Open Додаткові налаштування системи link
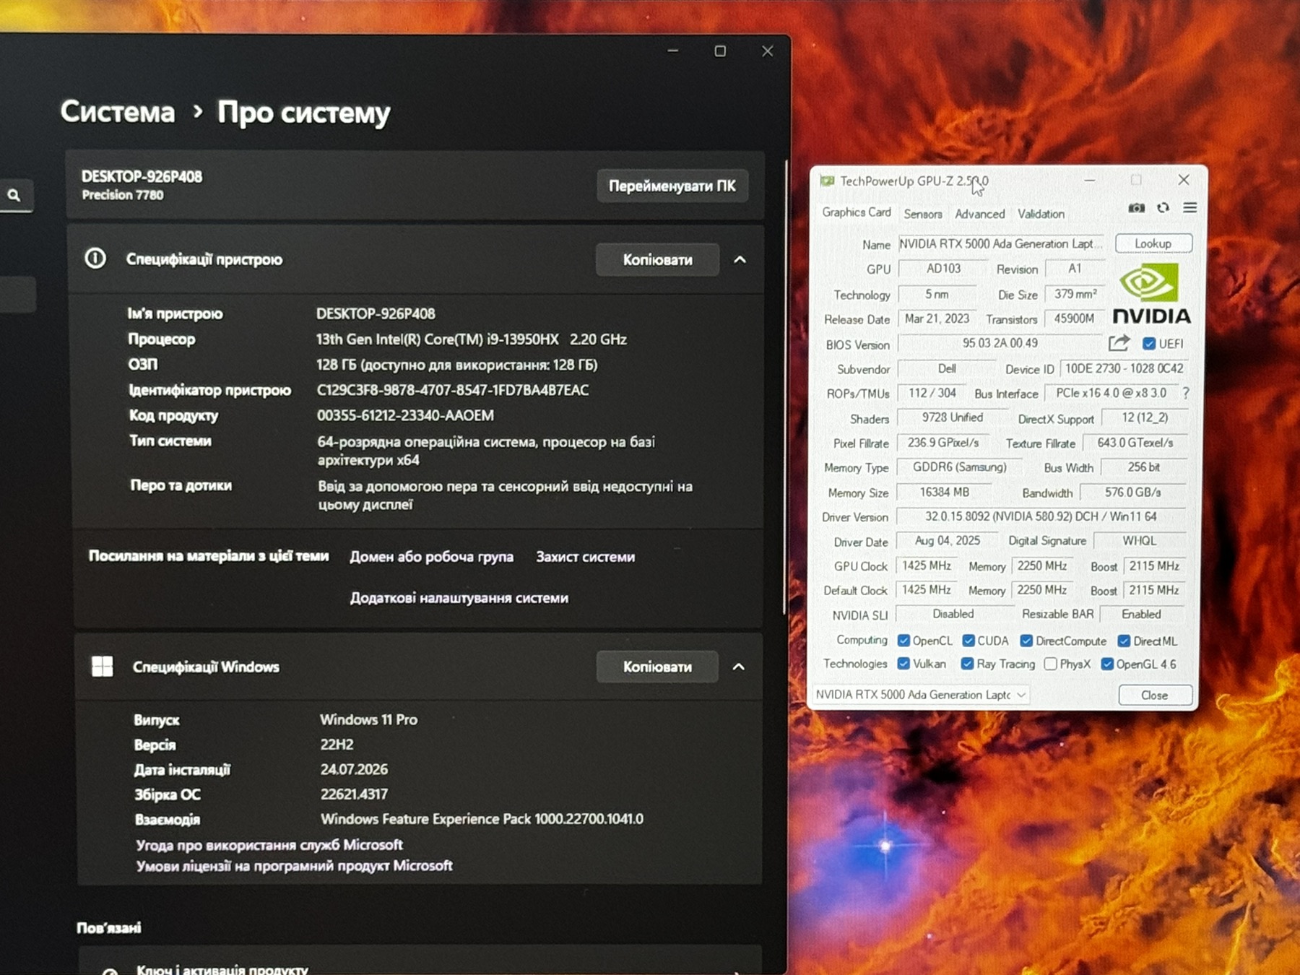Screen dimensions: 1300x975 click(x=459, y=598)
